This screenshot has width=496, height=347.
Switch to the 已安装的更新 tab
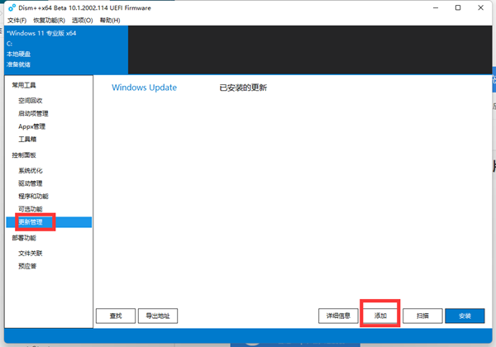[243, 88]
